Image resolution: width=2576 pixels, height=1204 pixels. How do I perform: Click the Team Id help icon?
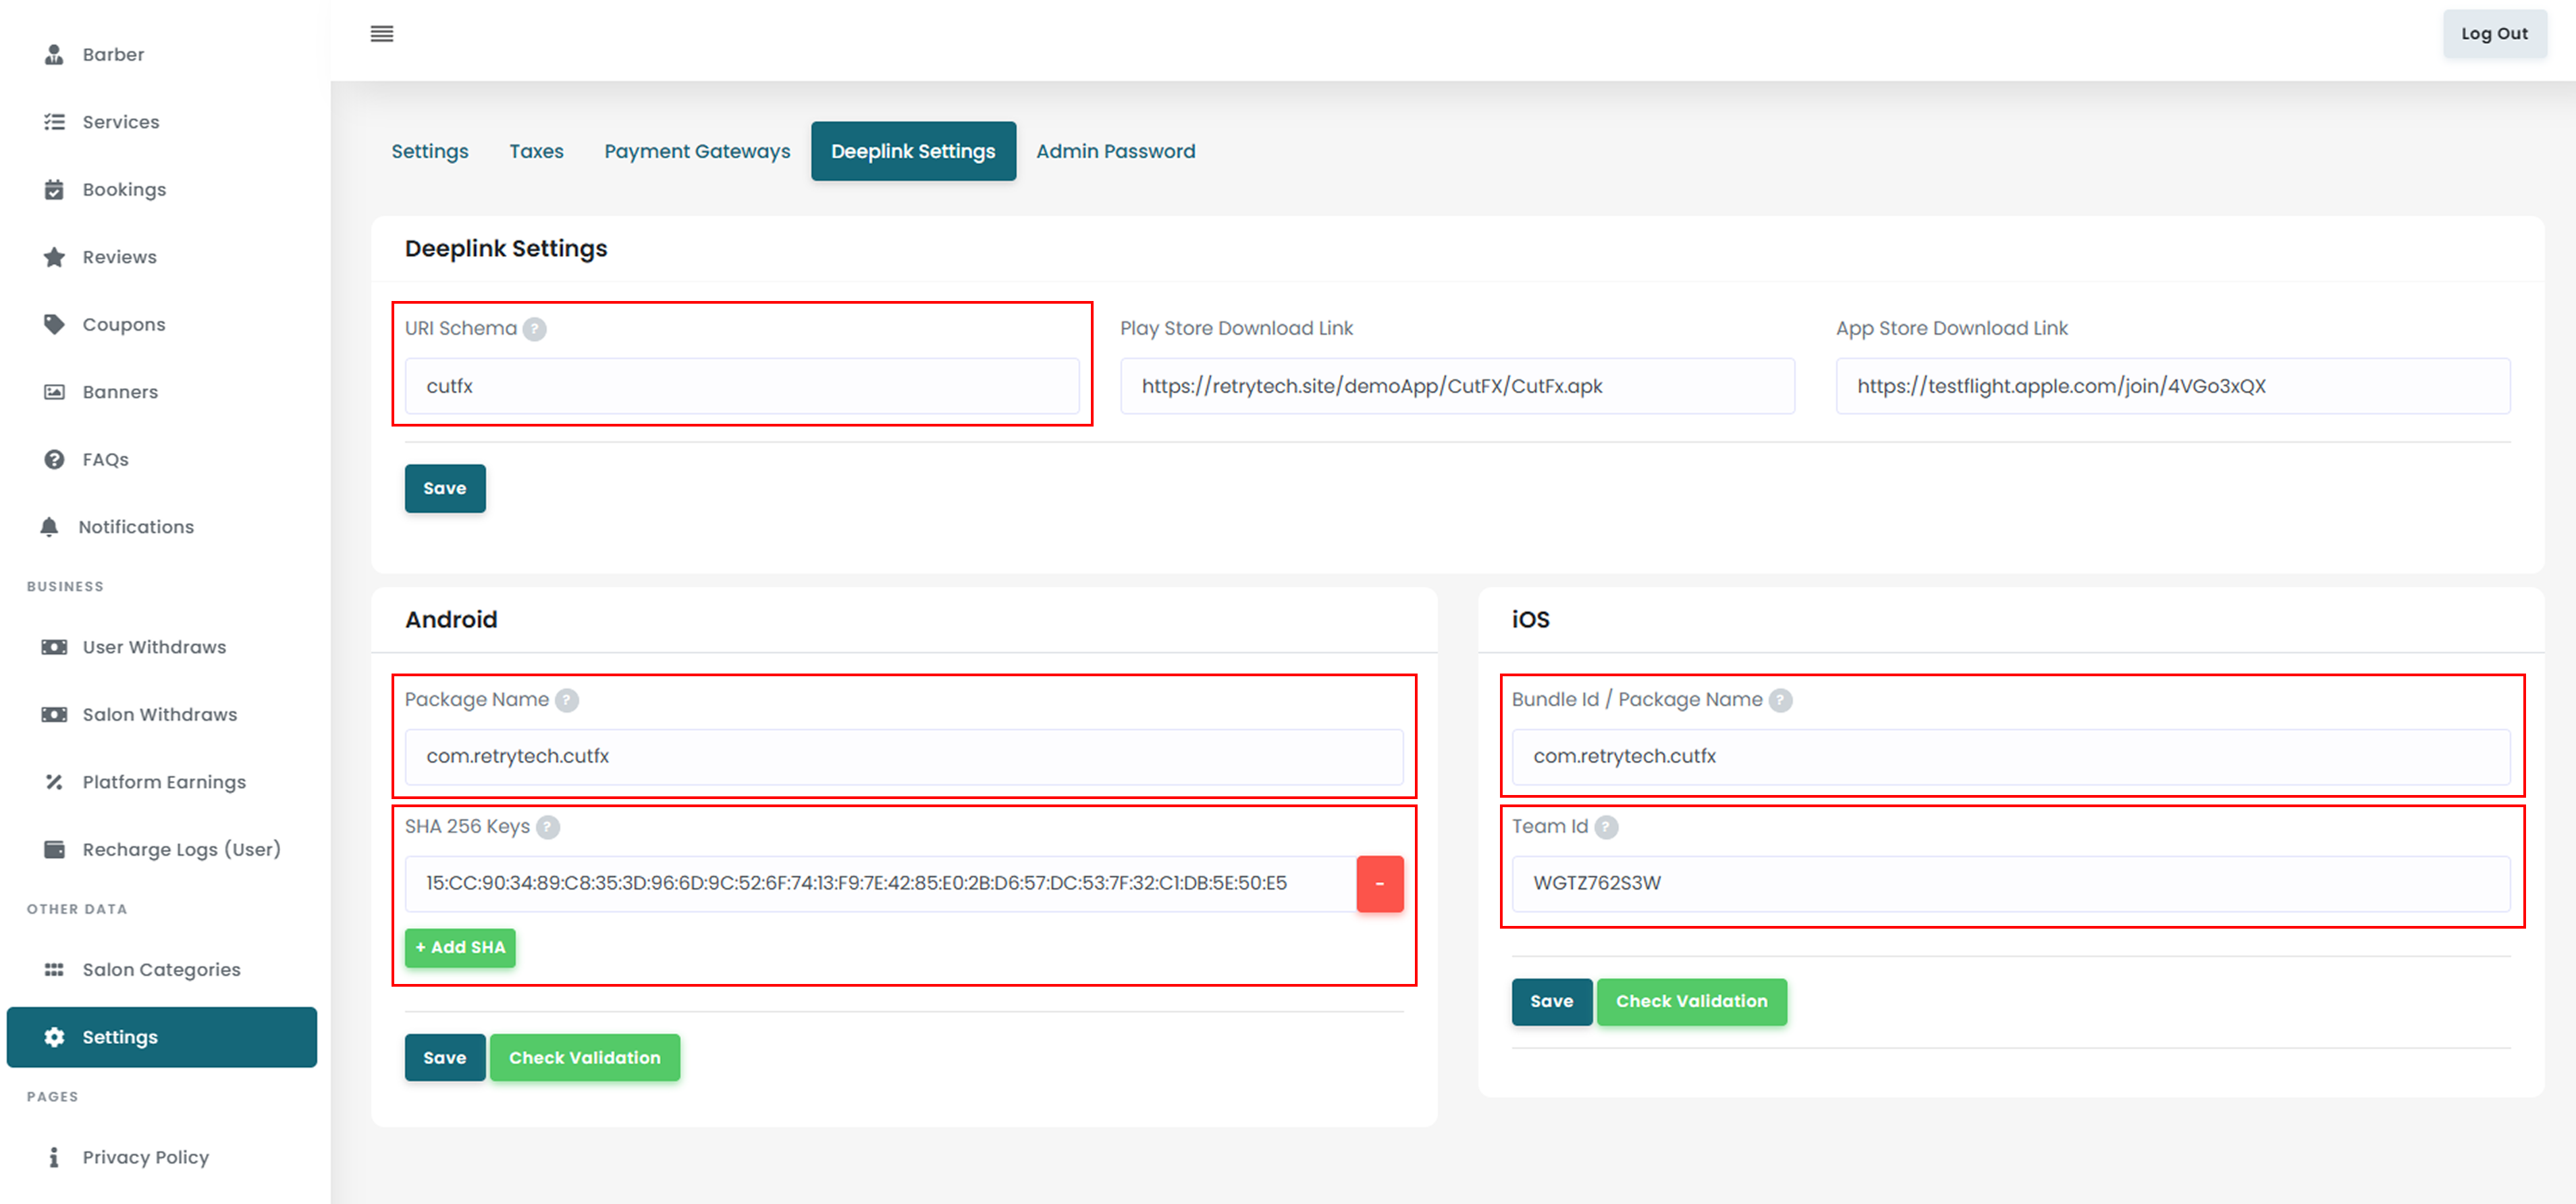[x=1606, y=827]
